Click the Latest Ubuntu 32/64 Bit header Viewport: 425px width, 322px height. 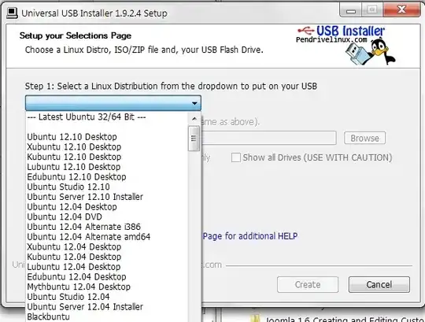(x=87, y=117)
